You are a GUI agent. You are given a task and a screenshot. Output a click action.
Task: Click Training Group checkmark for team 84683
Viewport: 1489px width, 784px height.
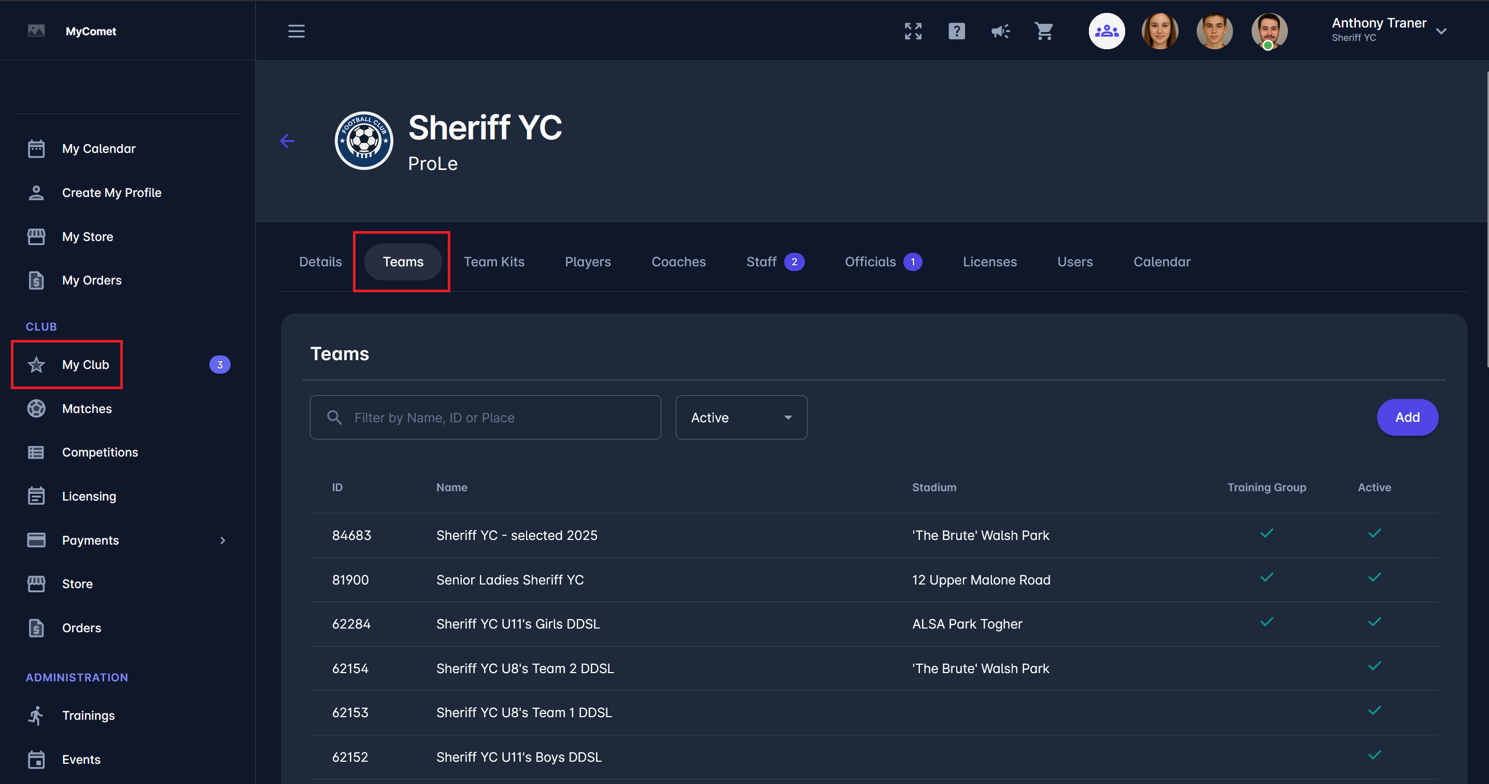1267,533
